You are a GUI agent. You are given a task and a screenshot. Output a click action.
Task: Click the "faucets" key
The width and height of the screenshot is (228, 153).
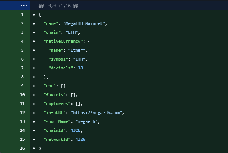(x=55, y=95)
